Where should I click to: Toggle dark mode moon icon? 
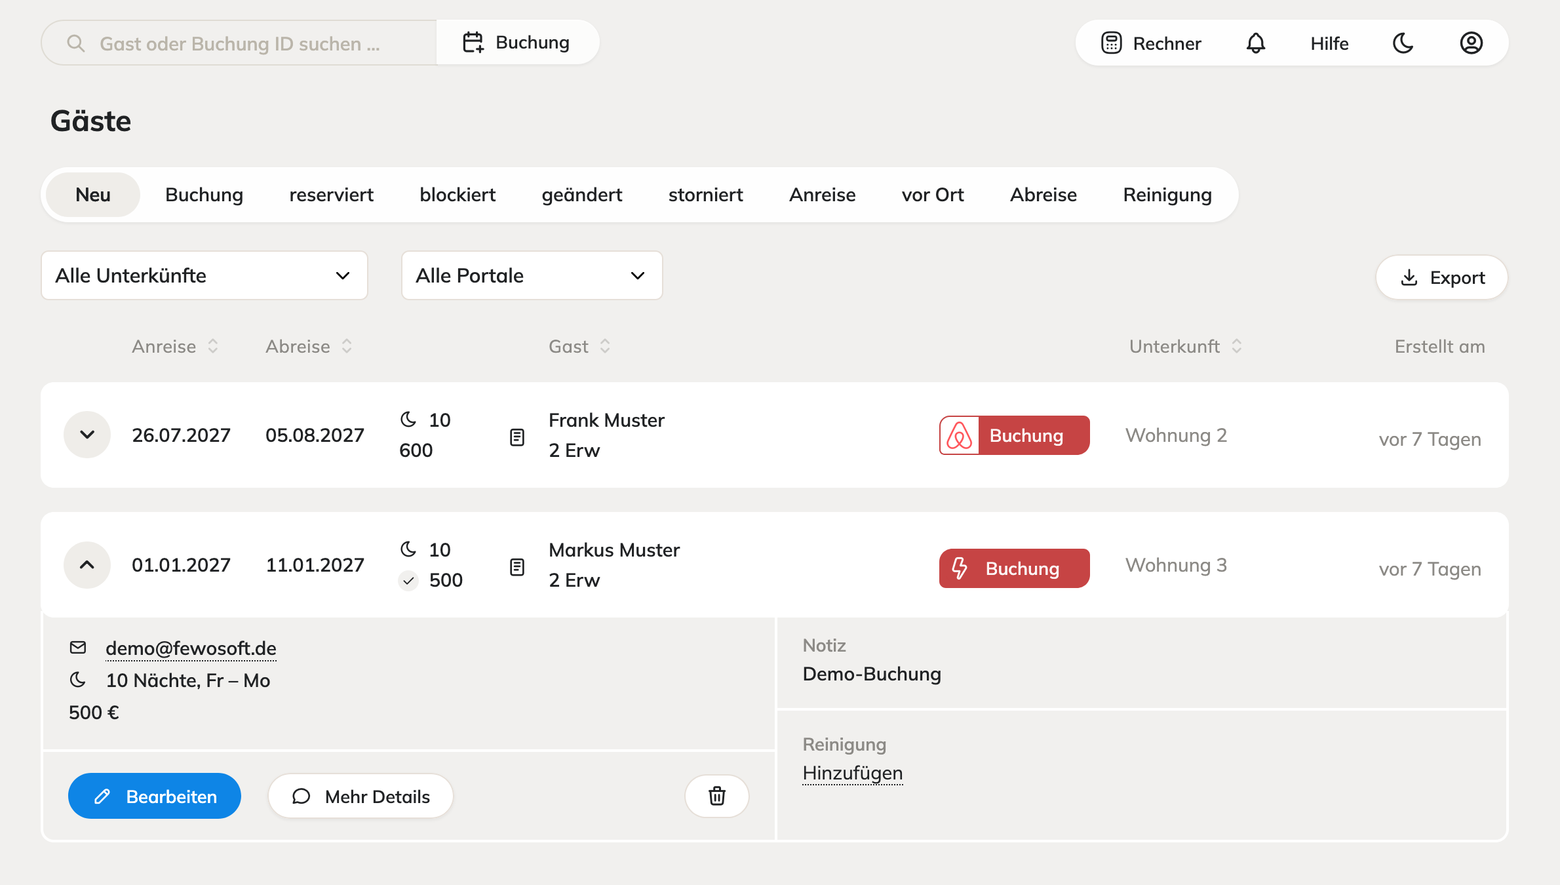tap(1403, 43)
